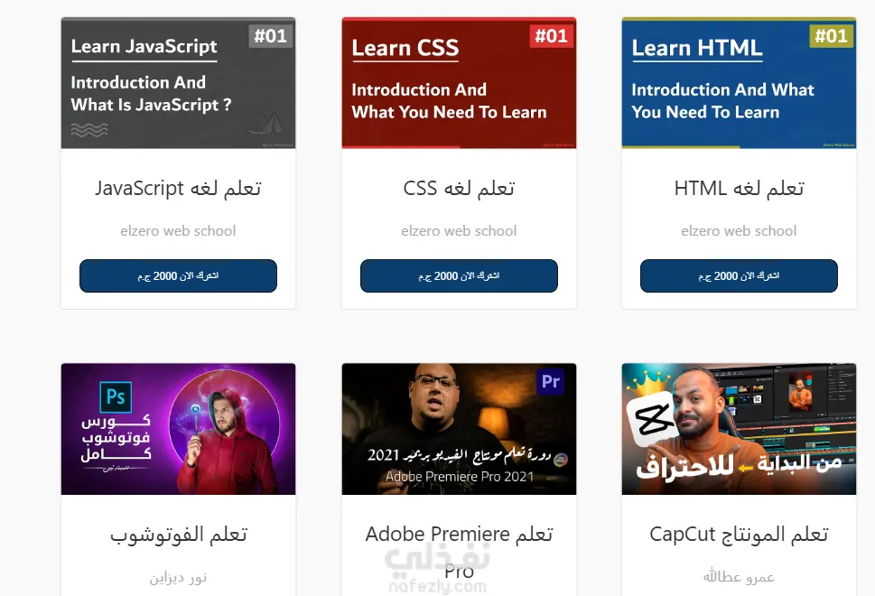
Task: Click the #01 badge on HTML thumbnail
Action: click(x=831, y=36)
